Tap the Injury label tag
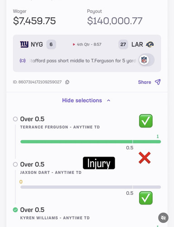The width and height of the screenshot is (174, 227). point(99,163)
